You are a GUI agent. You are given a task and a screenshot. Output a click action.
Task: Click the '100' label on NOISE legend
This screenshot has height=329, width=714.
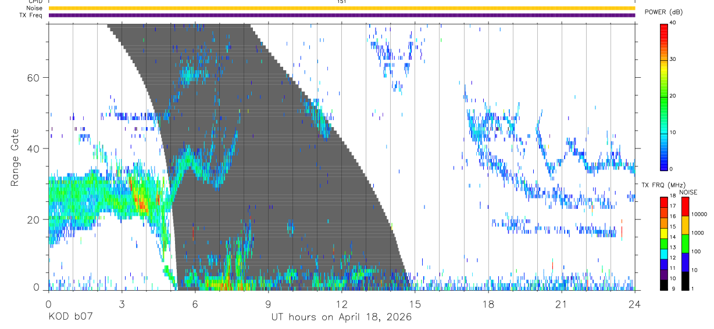click(696, 251)
